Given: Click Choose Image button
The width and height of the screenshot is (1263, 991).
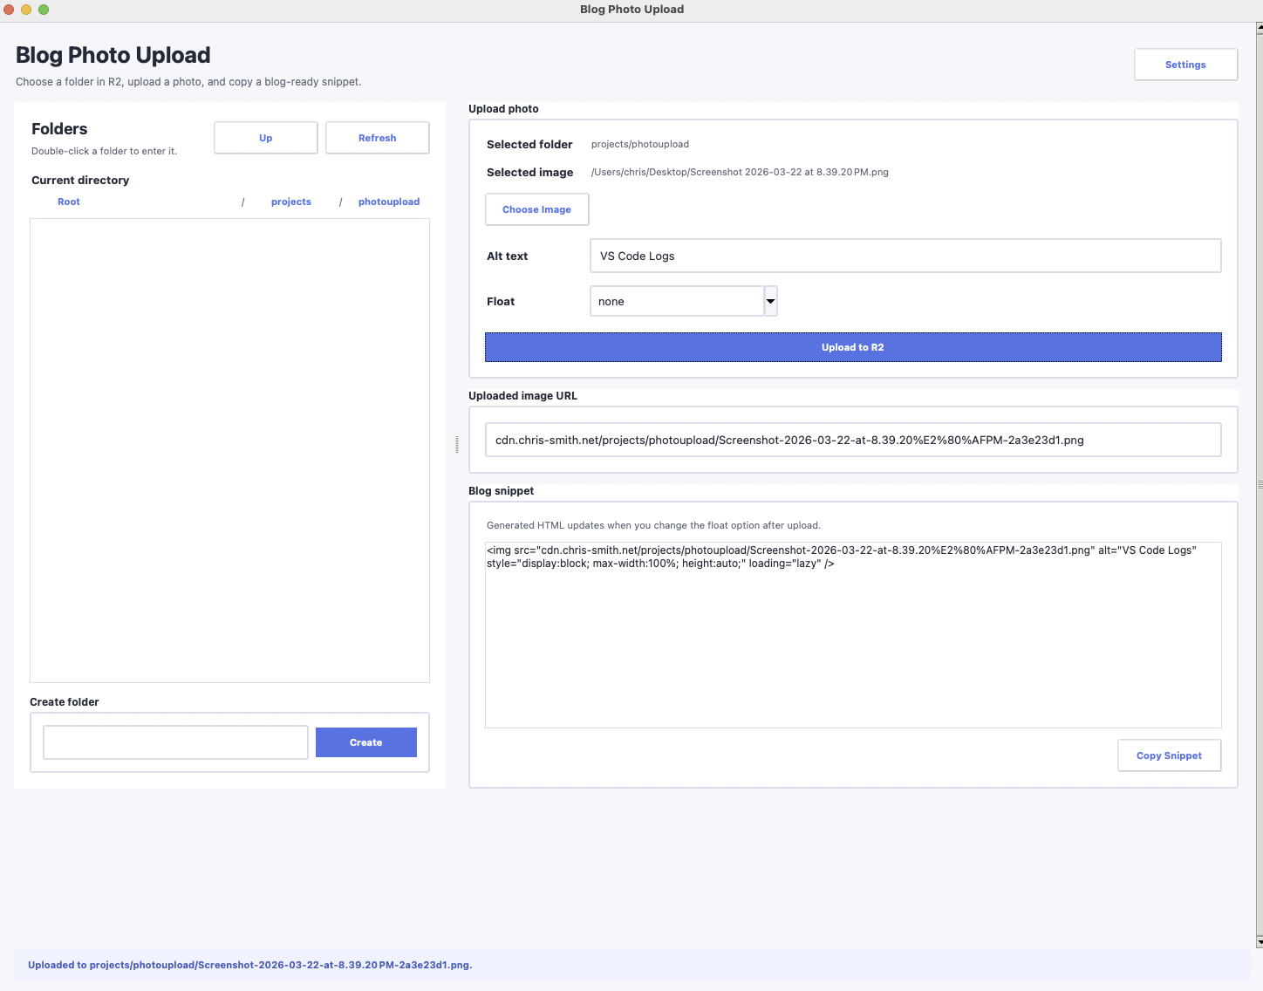Looking at the screenshot, I should point(536,209).
